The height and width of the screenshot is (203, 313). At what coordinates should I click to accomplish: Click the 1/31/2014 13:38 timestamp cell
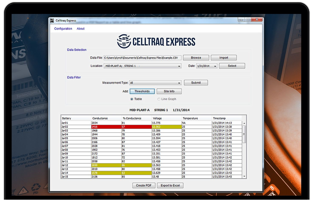(x=227, y=127)
